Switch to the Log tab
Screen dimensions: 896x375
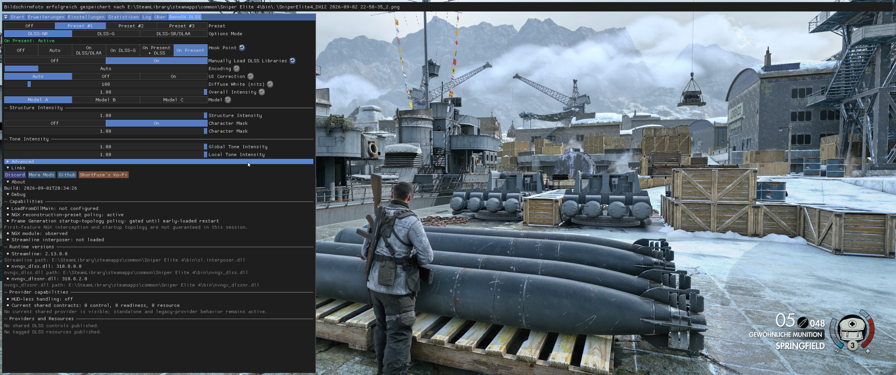[x=146, y=17]
